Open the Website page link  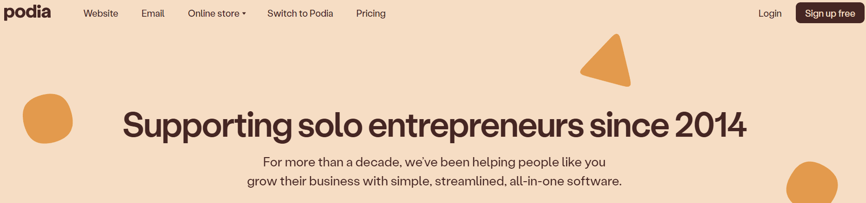[101, 13]
